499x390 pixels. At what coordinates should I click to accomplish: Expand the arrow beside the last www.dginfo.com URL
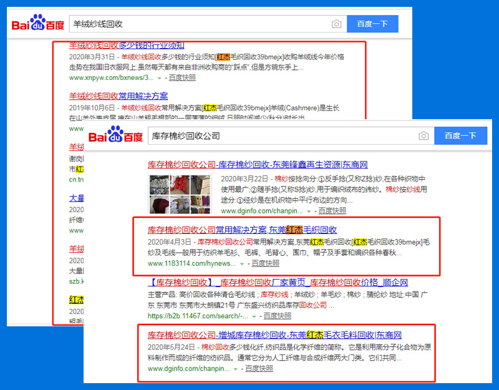236,369
